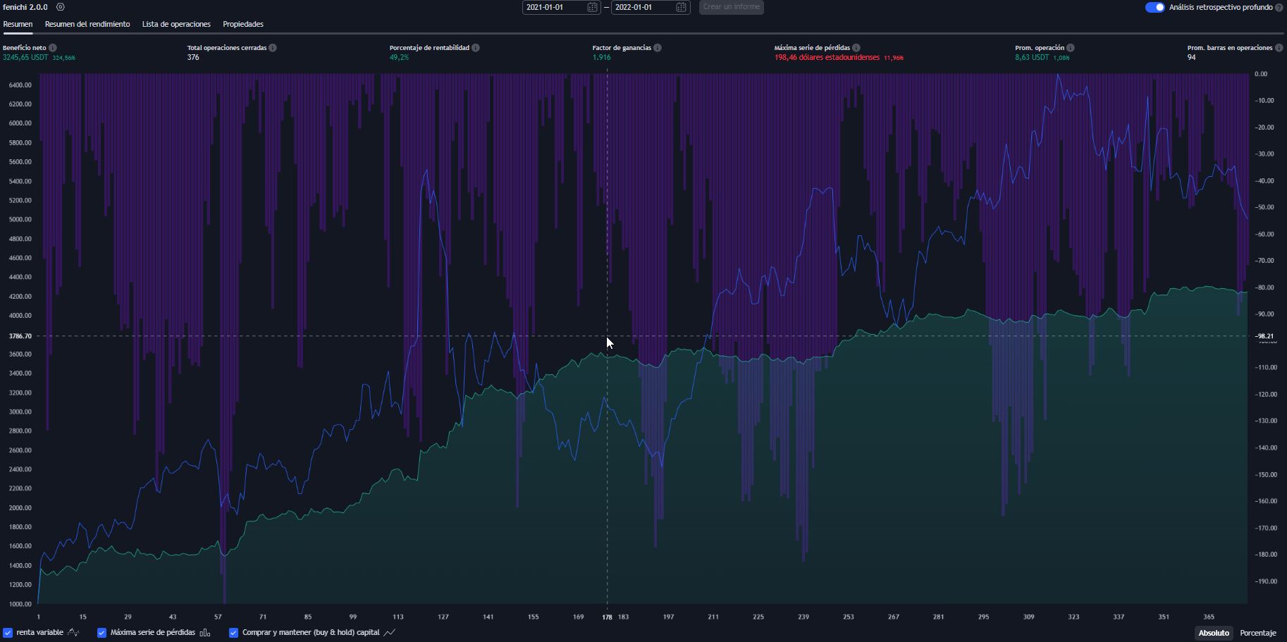Click info icon next to Porcentaje de rentabilidad
The width and height of the screenshot is (1287, 642).
(x=476, y=48)
